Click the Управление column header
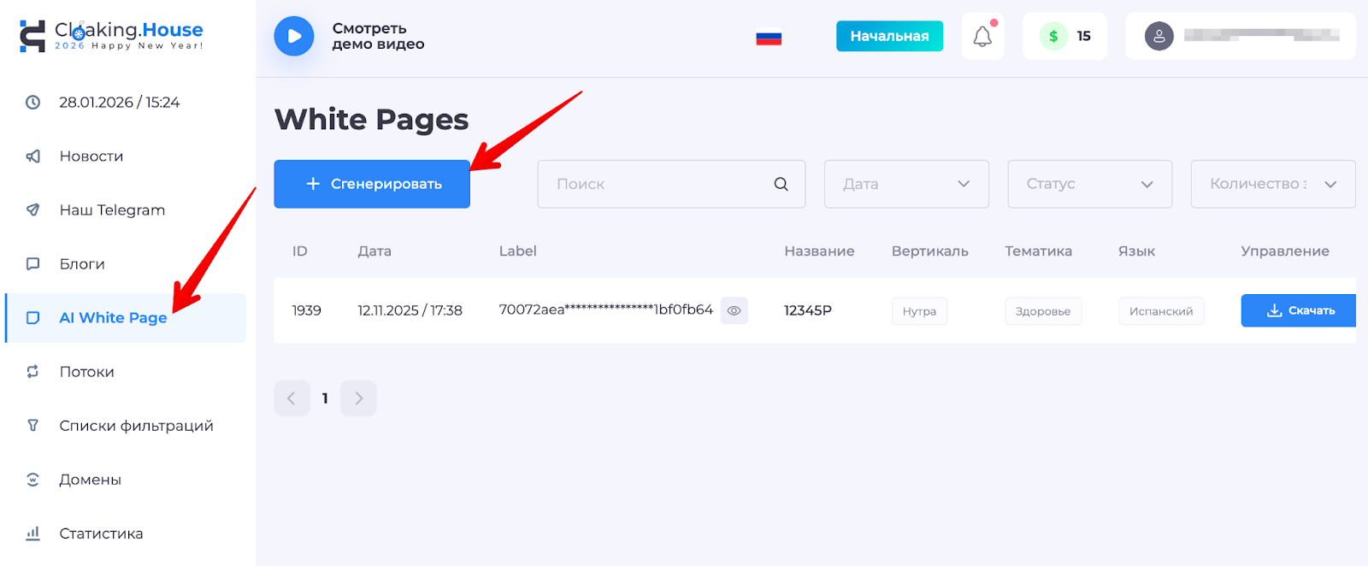Viewport: 1368px width, 566px height. click(1285, 251)
